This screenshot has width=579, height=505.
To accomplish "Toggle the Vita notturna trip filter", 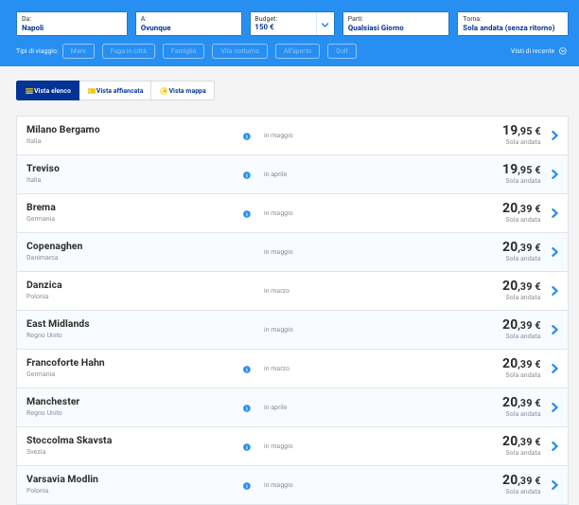I will pos(238,51).
